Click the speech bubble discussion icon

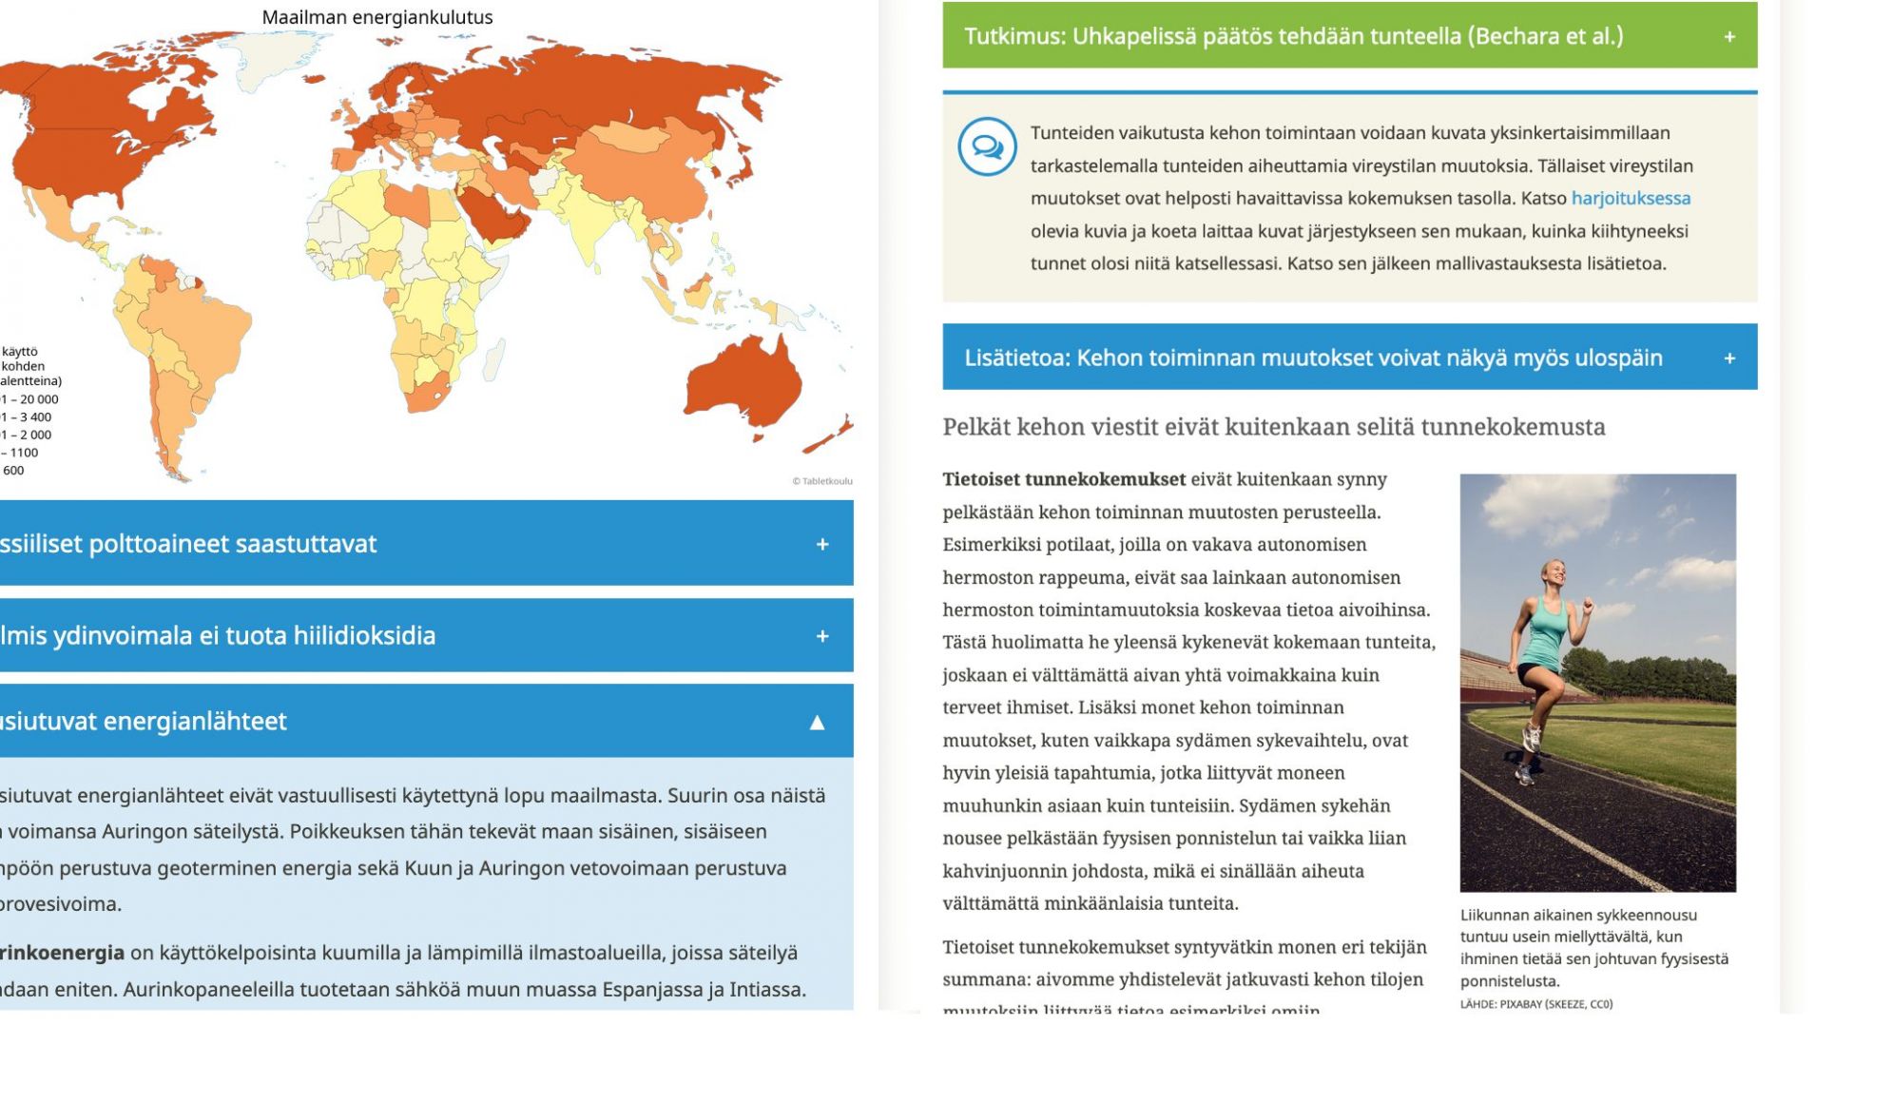986,147
